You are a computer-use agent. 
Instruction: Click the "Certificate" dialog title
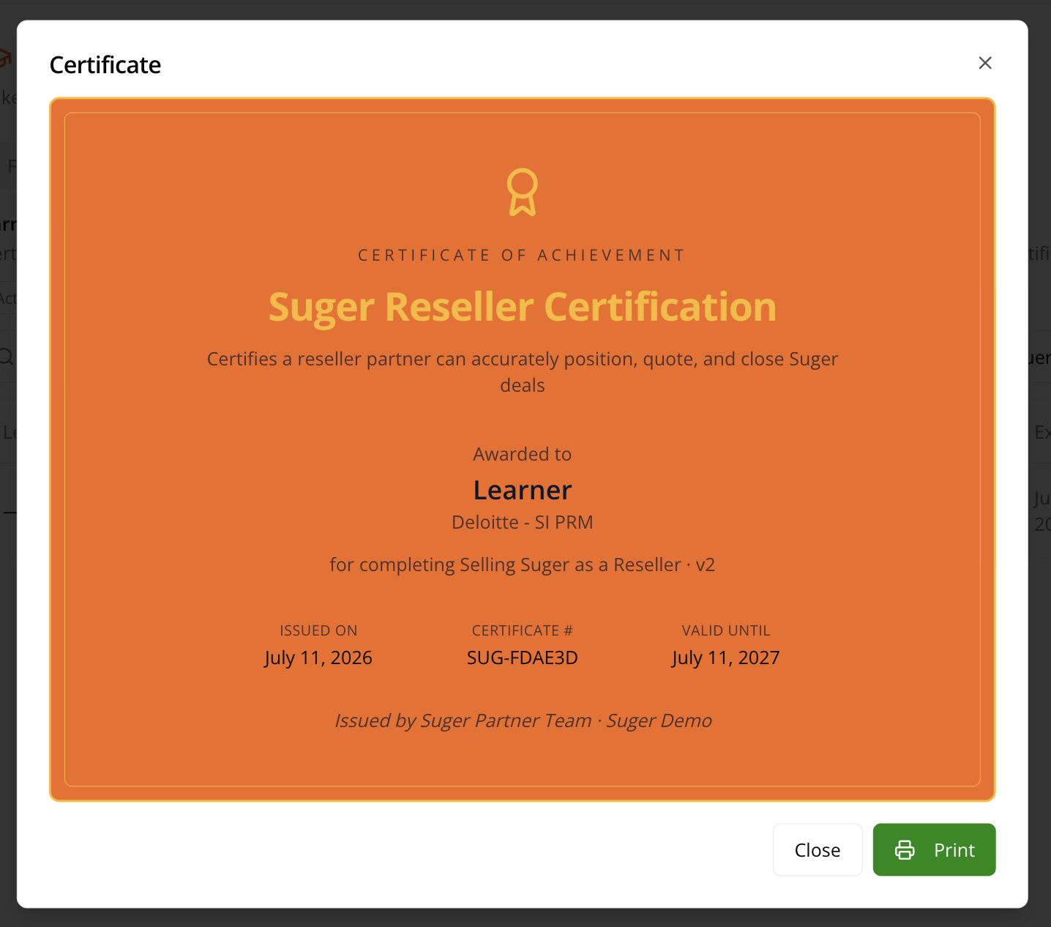click(105, 65)
